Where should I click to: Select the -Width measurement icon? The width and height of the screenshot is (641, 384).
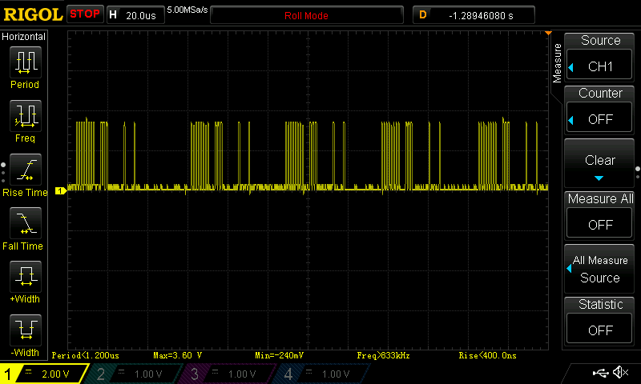26,330
